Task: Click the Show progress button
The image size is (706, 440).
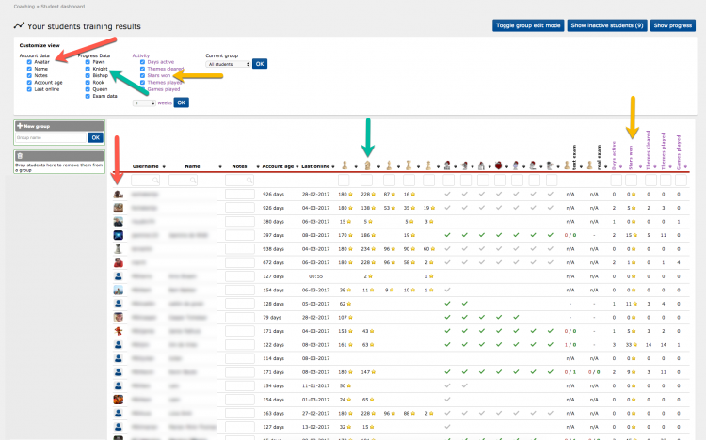Action: [673, 25]
